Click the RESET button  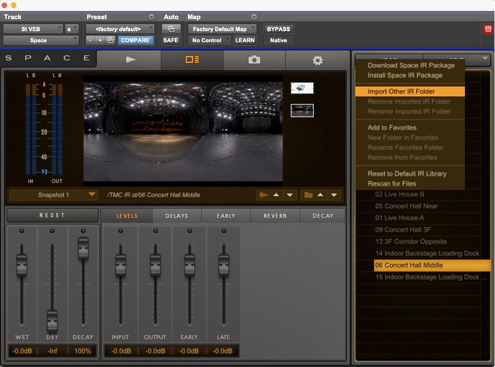(53, 215)
